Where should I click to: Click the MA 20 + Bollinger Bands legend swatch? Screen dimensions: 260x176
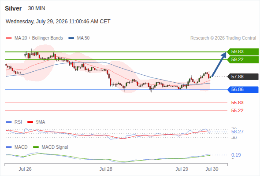[9, 38]
